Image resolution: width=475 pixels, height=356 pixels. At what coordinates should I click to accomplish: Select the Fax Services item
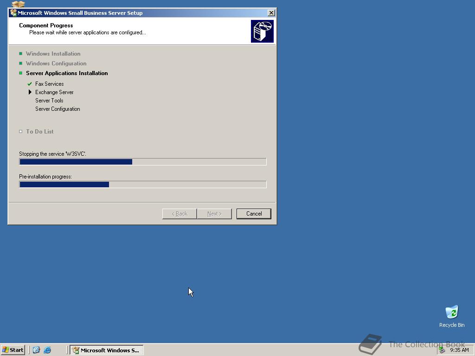pyautogui.click(x=49, y=84)
